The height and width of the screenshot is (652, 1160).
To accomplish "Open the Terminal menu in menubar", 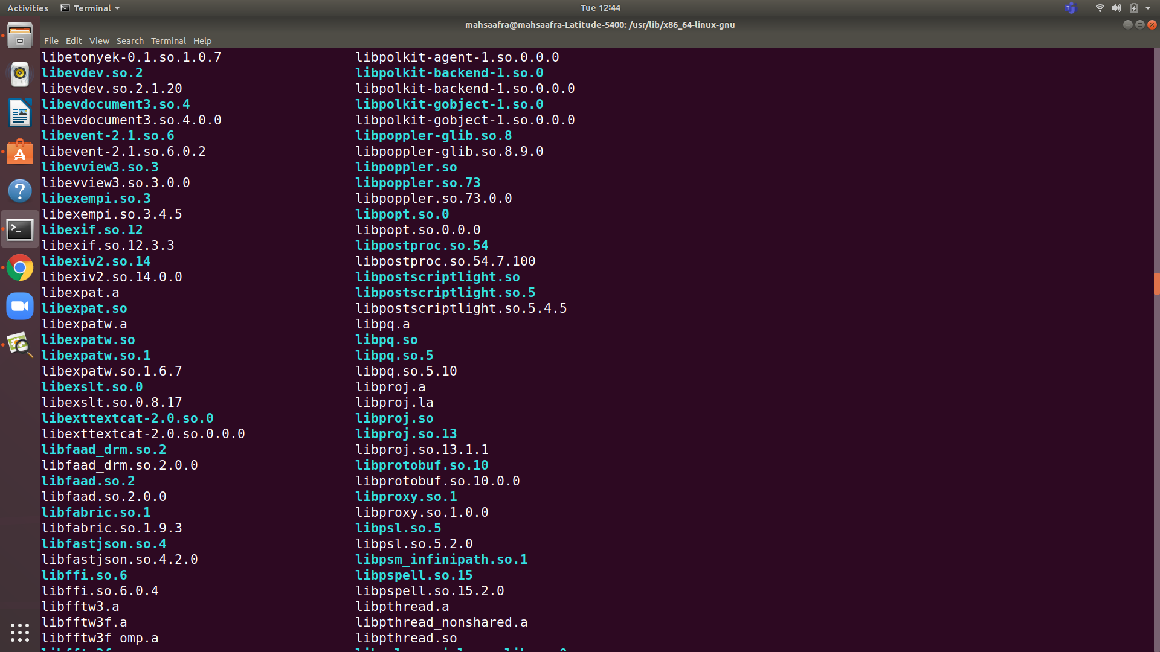I will coord(168,41).
